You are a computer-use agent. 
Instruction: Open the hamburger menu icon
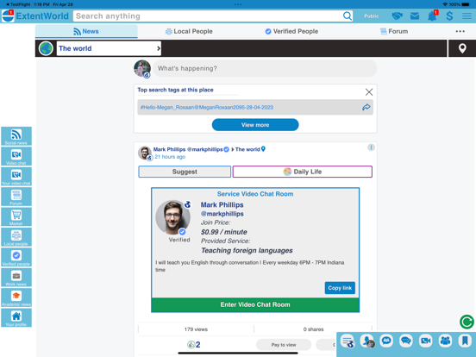[467, 16]
